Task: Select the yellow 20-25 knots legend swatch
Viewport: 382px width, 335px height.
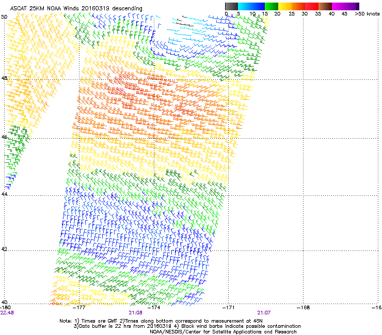Action: [x=285, y=6]
